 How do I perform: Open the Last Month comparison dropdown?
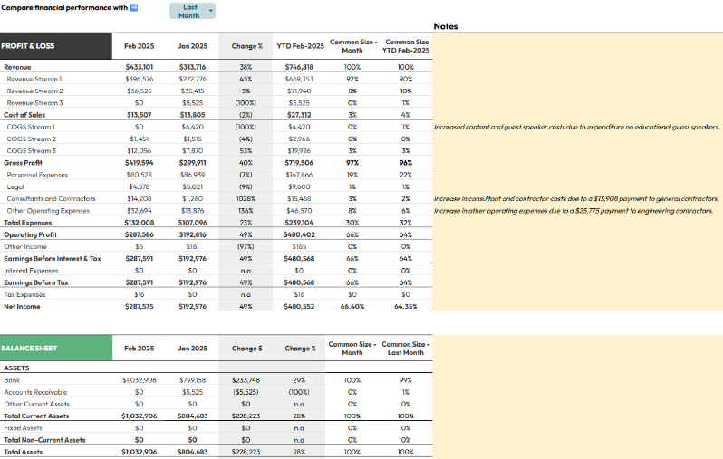[x=192, y=11]
